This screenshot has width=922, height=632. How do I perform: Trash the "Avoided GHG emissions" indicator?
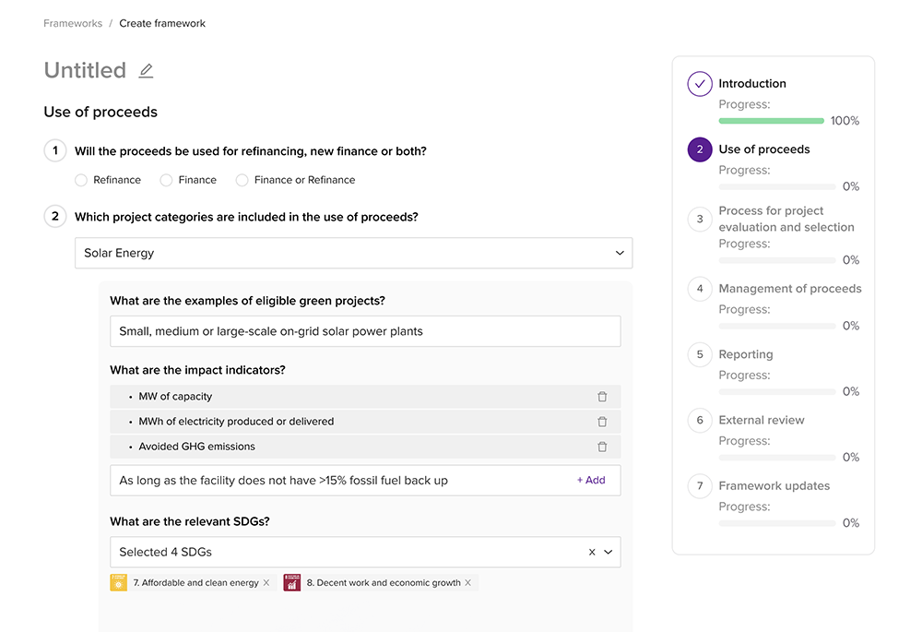tap(602, 447)
